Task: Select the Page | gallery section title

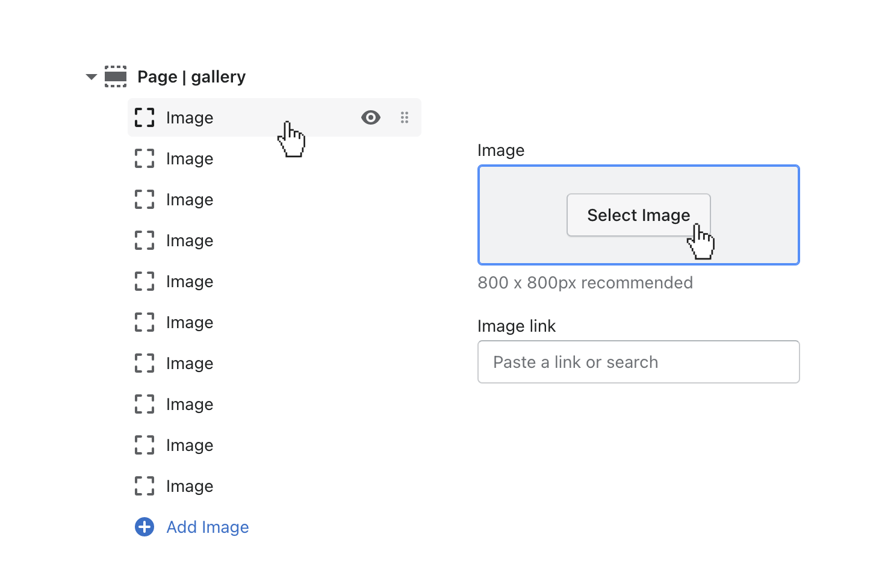Action: click(x=191, y=77)
